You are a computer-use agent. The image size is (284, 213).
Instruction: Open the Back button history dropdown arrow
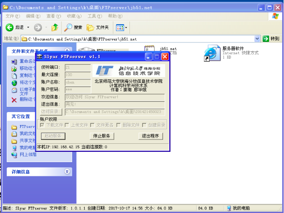(28, 27)
